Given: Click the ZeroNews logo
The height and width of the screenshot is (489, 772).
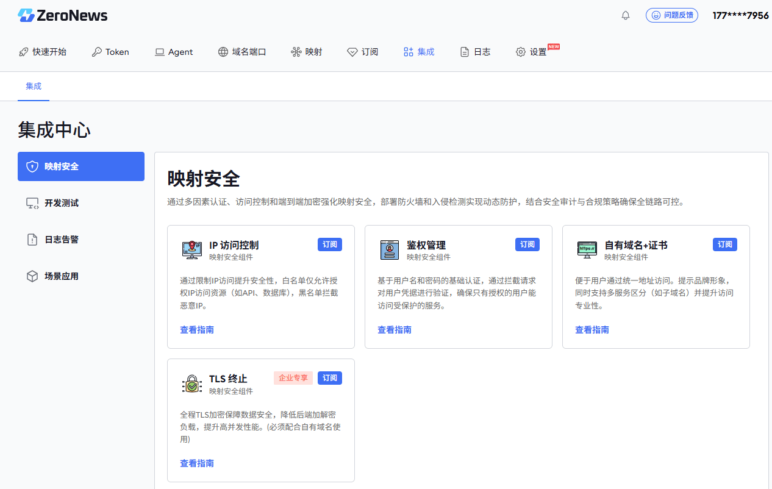Looking at the screenshot, I should (63, 15).
